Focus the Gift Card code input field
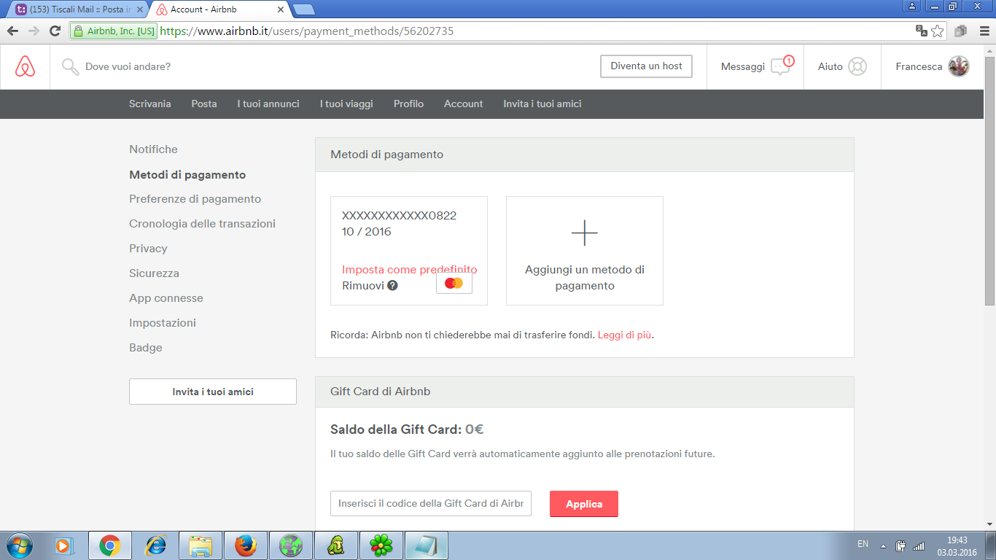The width and height of the screenshot is (996, 560). (x=431, y=503)
